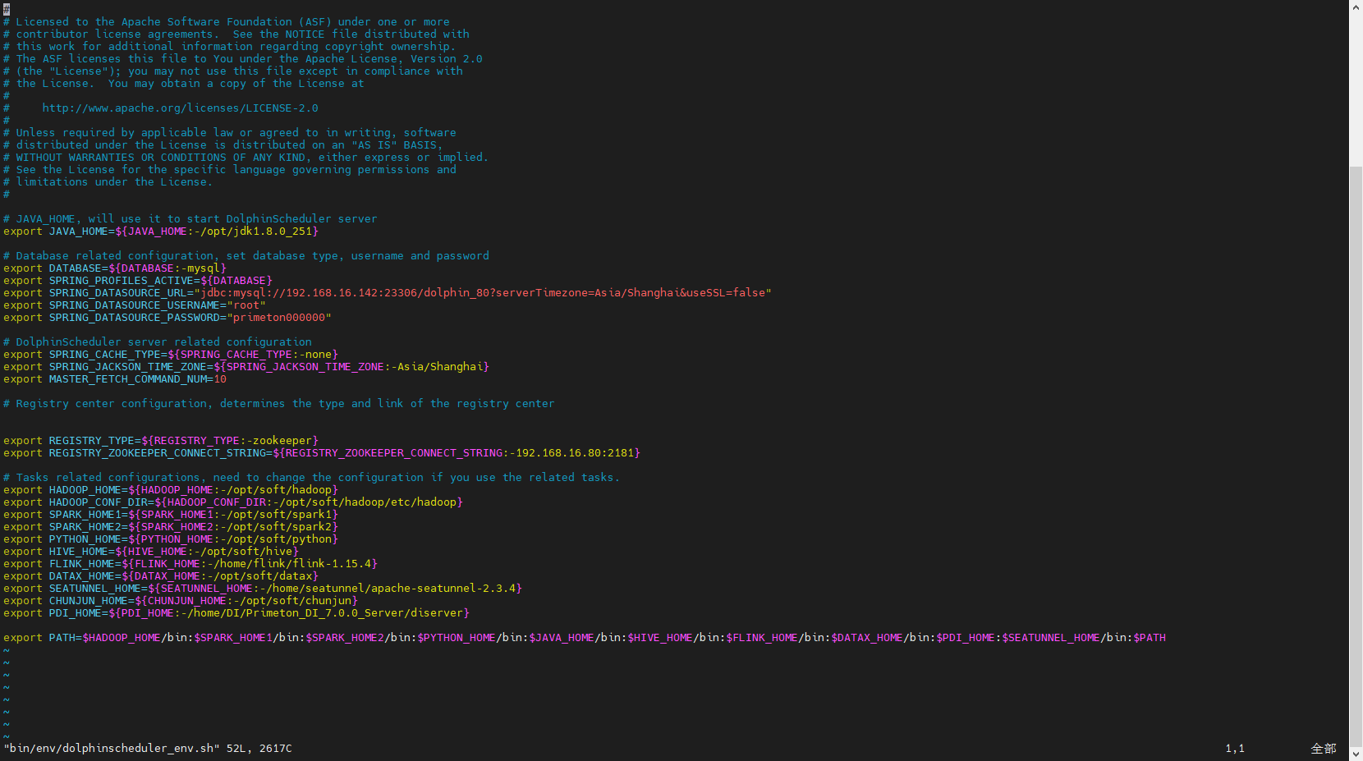Click the Apache license URL
The image size is (1363, 761).
coord(180,108)
